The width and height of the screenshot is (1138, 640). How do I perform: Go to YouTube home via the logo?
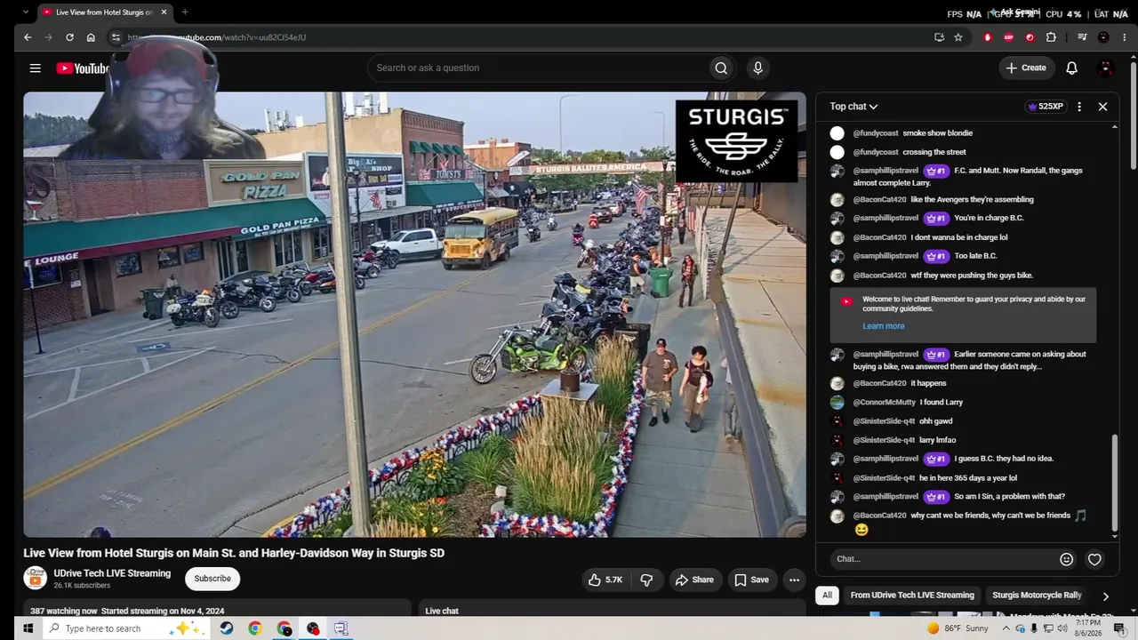82,68
